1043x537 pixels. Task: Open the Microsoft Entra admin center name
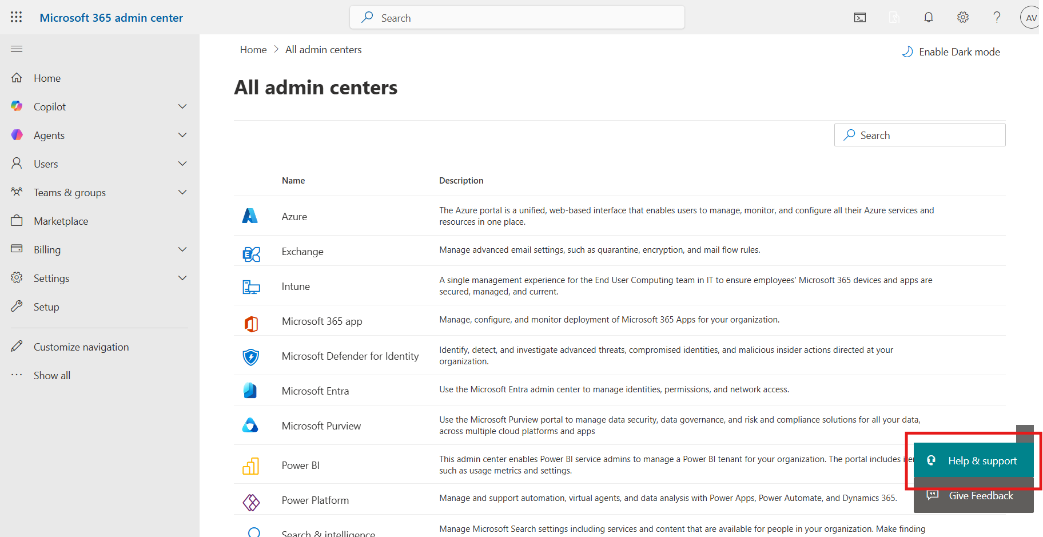(315, 391)
